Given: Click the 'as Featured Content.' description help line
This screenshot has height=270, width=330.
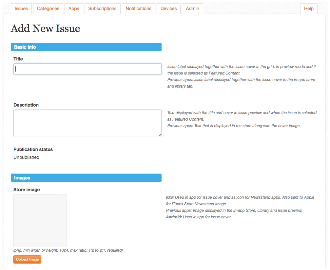Looking at the screenshot, I should tap(185, 119).
